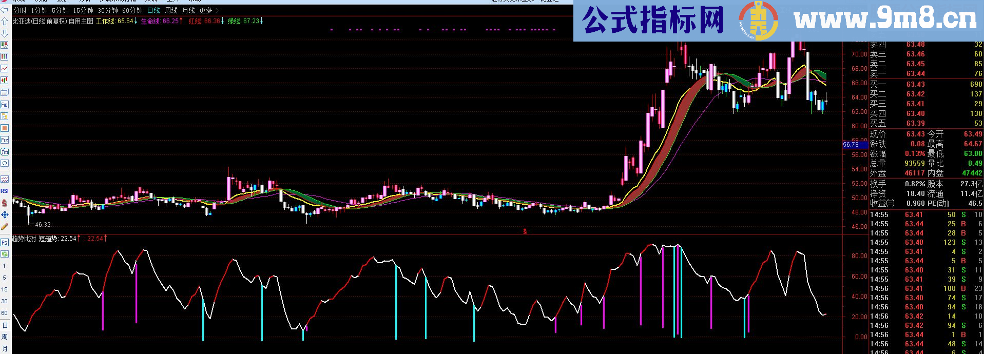
Task: Click the 总量 93559 value
Action: click(915, 163)
